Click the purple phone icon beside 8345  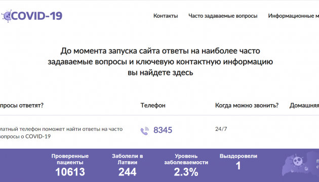(x=145, y=131)
